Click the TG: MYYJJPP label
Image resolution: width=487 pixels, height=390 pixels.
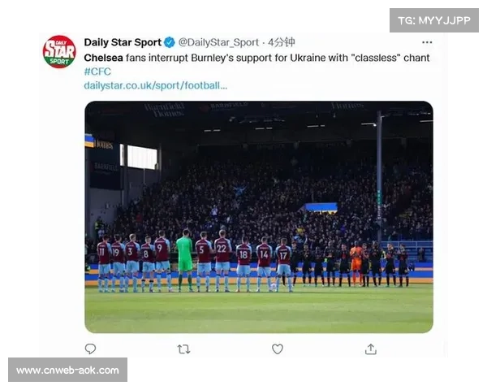tap(434, 19)
